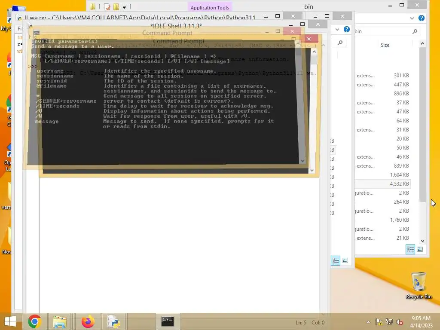Open the Application Tools ribbon tab

pyautogui.click(x=210, y=8)
